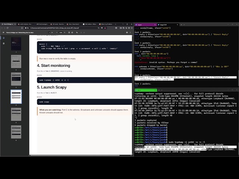Screen dimensions: 239x179
Task: Add a new tab in upper terminal window
Action: (x=181, y=25)
